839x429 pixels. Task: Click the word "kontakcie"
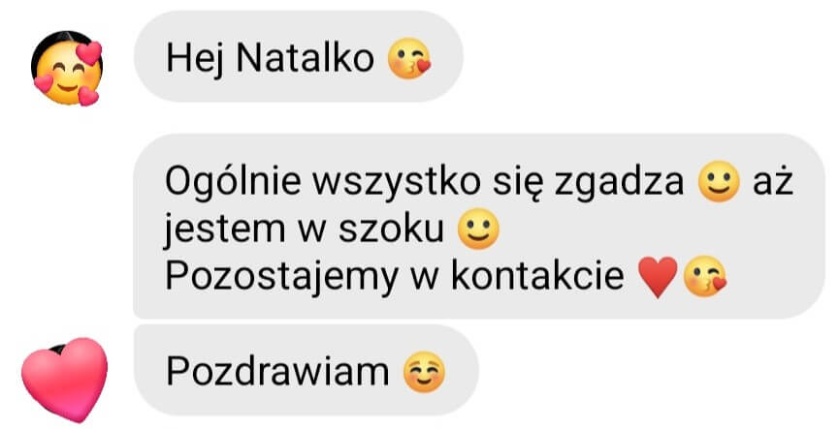537,277
